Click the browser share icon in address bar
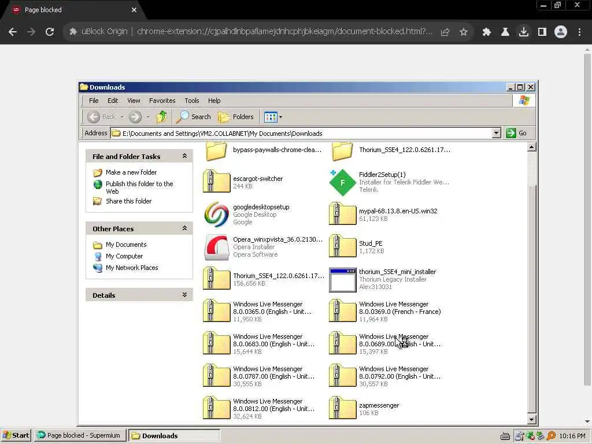The width and height of the screenshot is (592, 444). coord(445,32)
